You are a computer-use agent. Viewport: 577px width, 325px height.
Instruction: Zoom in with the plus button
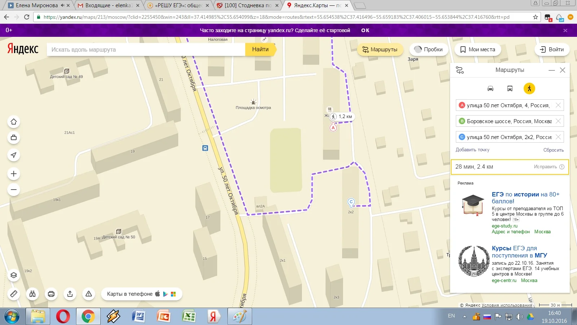[14, 174]
